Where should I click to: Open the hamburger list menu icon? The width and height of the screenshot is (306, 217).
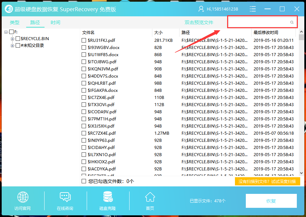253,9
